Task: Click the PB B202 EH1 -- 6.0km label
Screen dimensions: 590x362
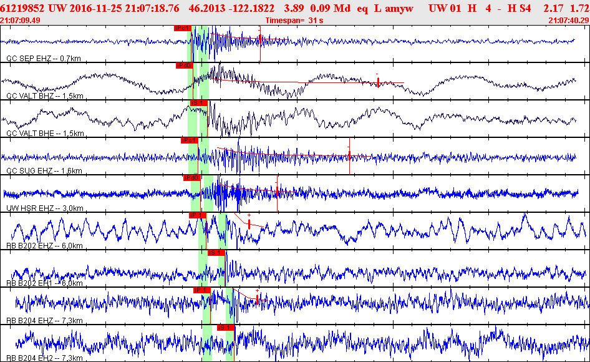Action: tap(44, 283)
